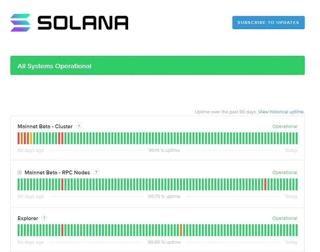Click "Uptime over the past 90 days" text
The width and height of the screenshot is (320, 252).
pyautogui.click(x=226, y=112)
